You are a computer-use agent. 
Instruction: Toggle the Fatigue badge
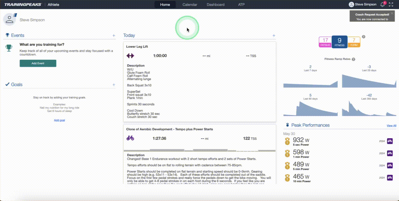[x=325, y=41]
